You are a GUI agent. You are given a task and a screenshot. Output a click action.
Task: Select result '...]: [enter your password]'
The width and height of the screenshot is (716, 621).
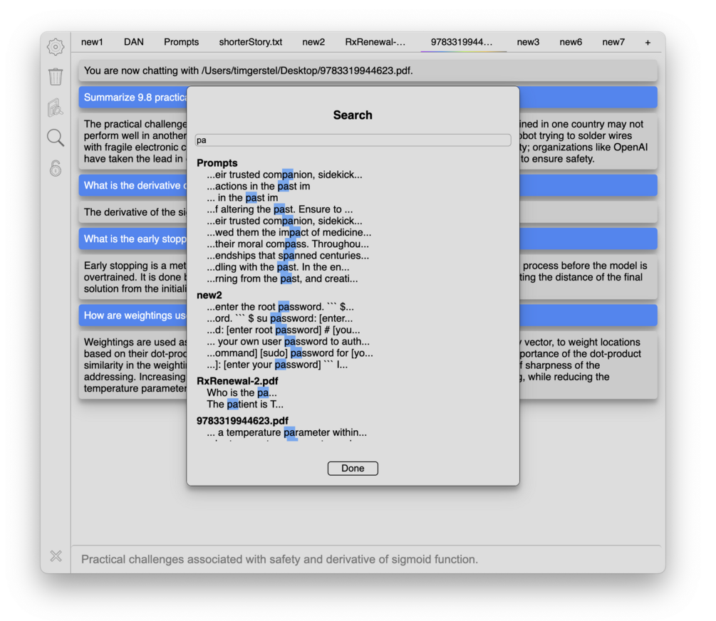coord(276,365)
